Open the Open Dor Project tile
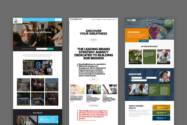This screenshot has width=187, height=125. [x=38, y=99]
